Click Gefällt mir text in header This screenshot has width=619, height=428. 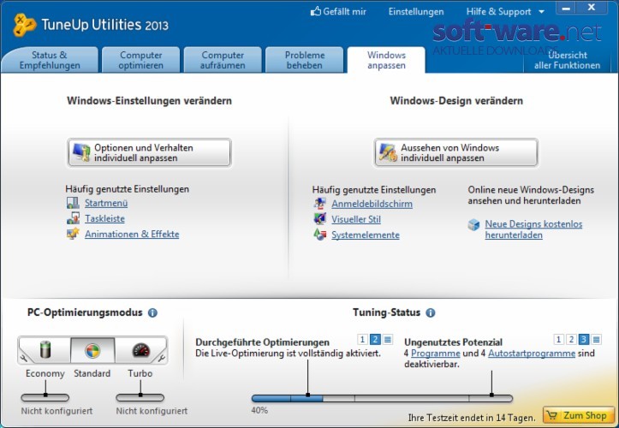coord(344,12)
